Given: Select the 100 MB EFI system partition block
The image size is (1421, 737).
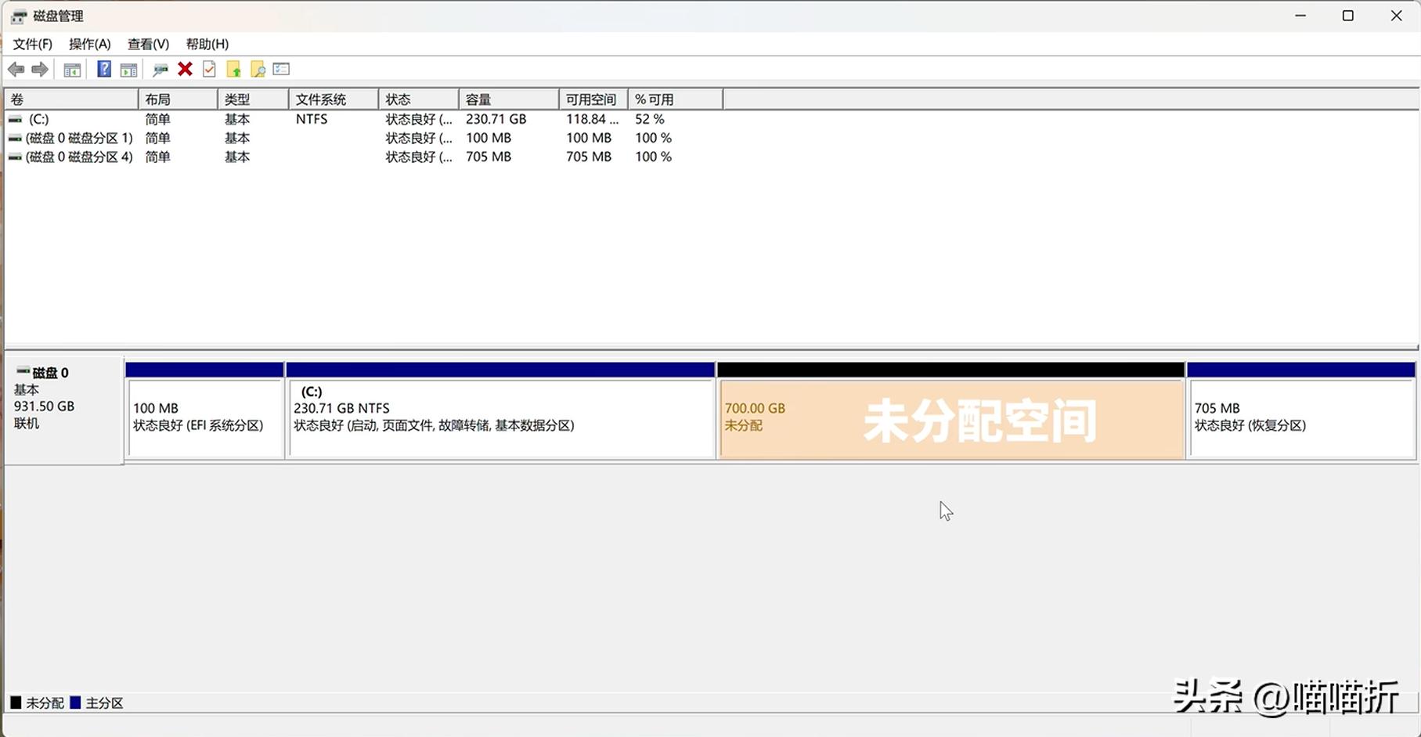Looking at the screenshot, I should [x=204, y=417].
